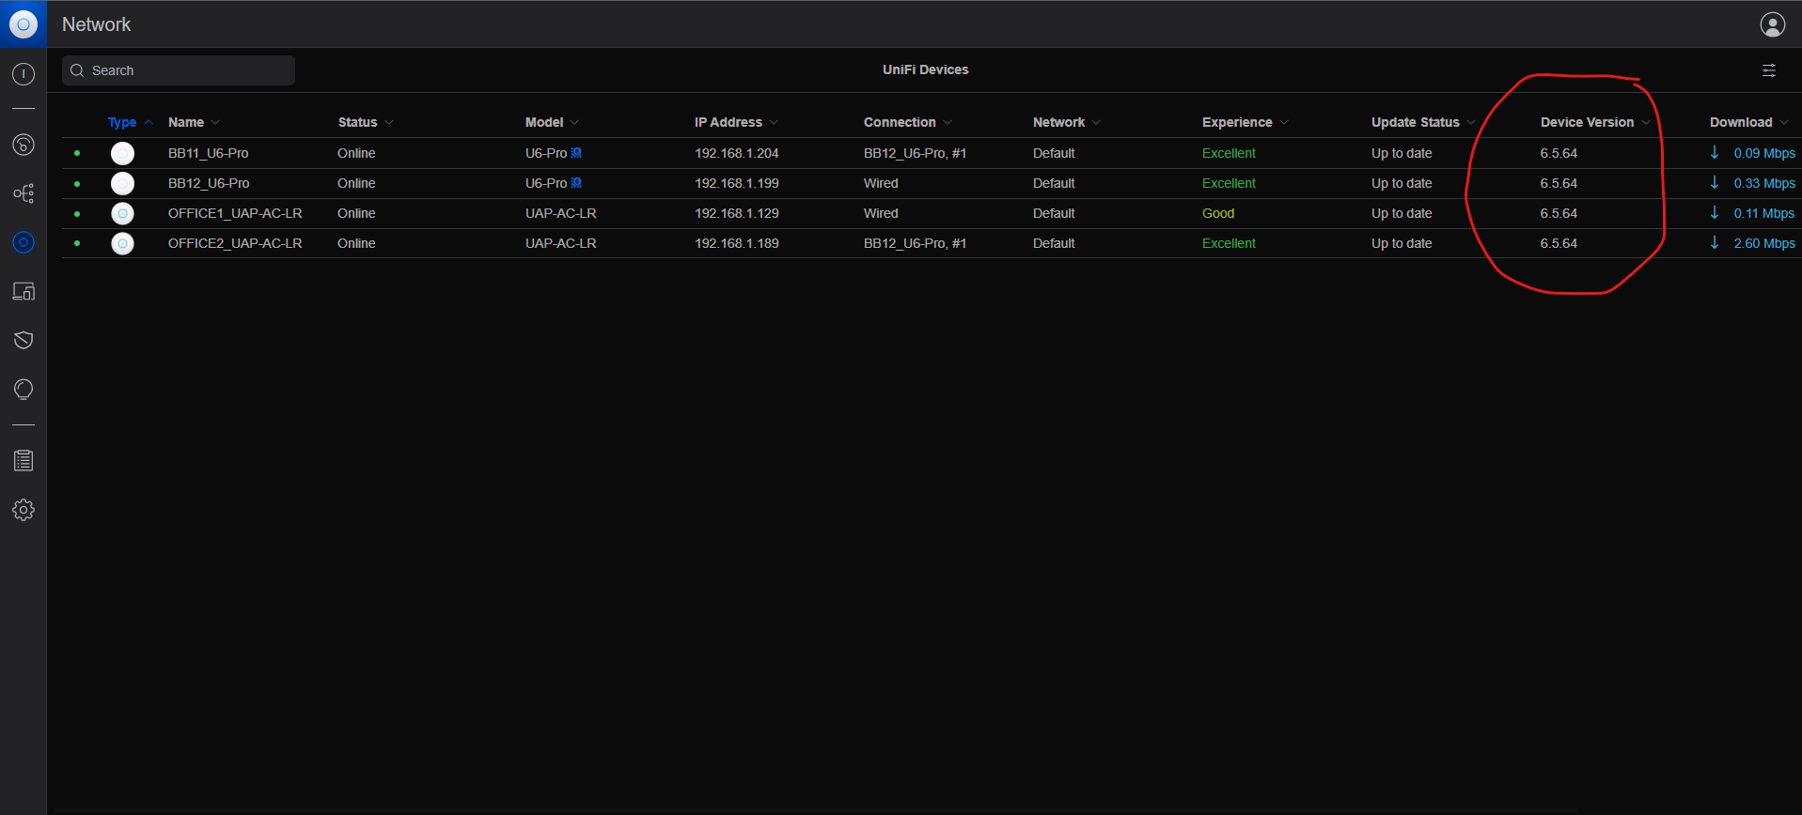
Task: Click the OFFICE1_UAP-AC-LR access point icon
Action: click(x=122, y=213)
